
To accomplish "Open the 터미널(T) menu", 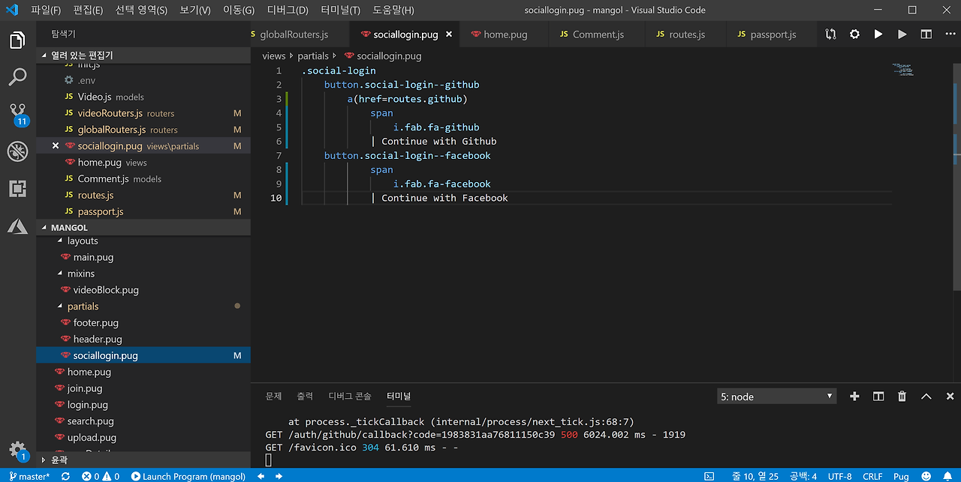I will tap(340, 10).
